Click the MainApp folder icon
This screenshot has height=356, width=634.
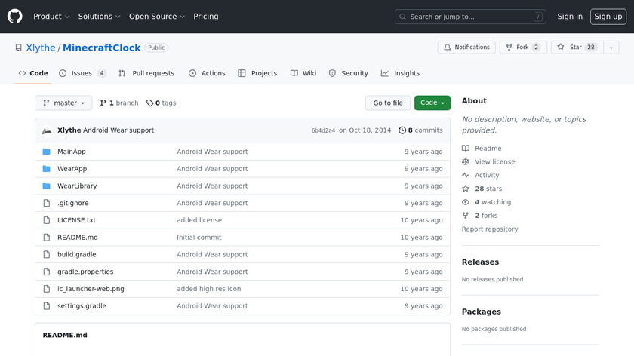pos(47,152)
